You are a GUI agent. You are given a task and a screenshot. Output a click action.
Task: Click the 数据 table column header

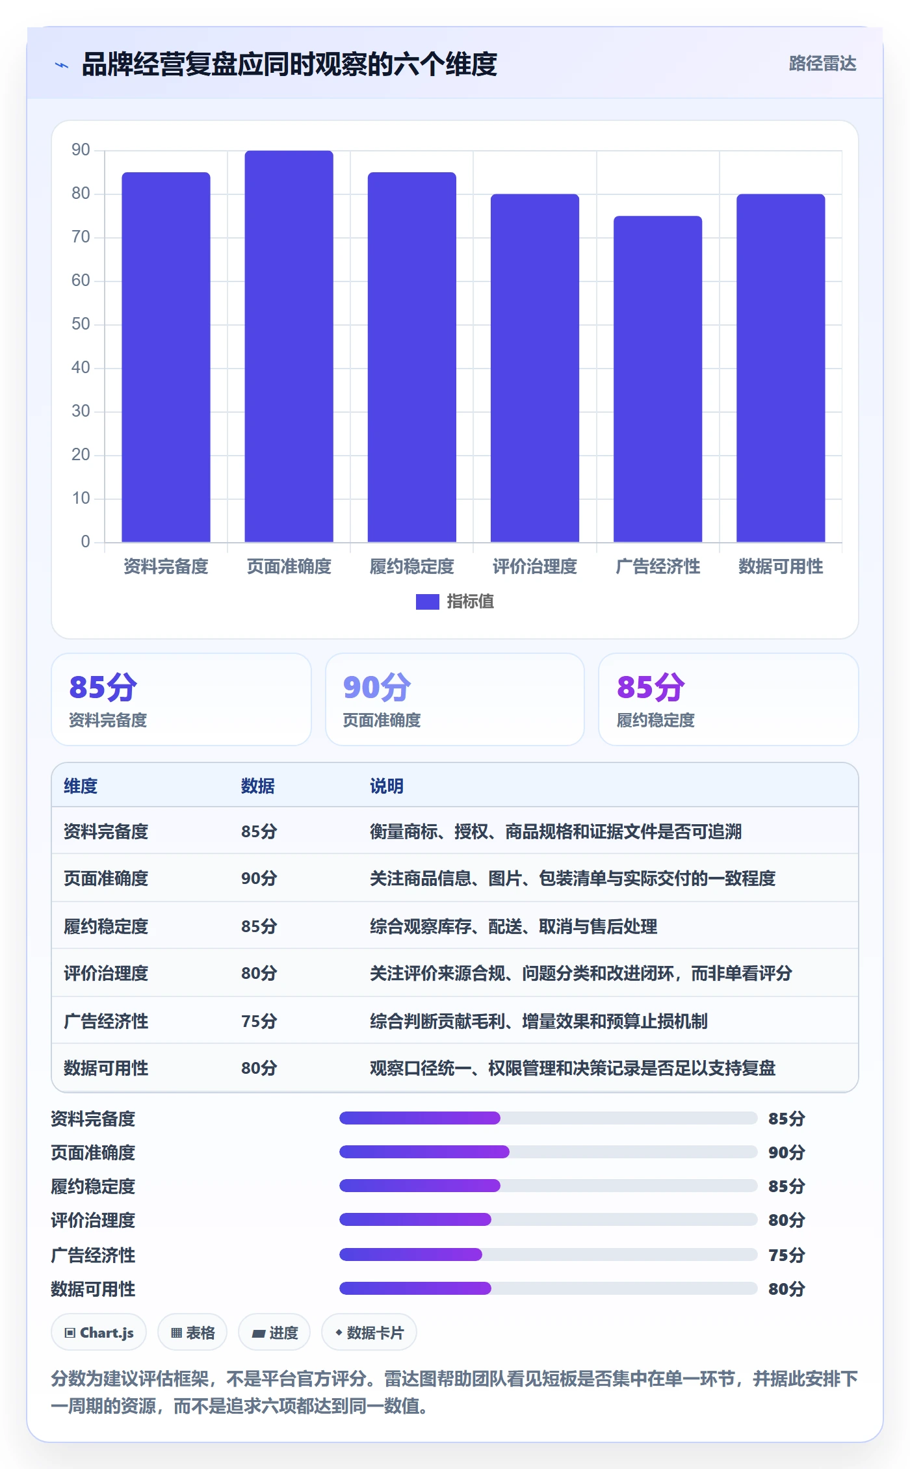coord(258,786)
